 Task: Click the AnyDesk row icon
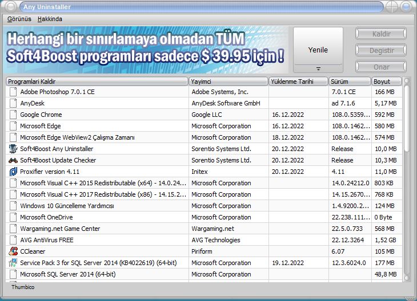(x=13, y=103)
